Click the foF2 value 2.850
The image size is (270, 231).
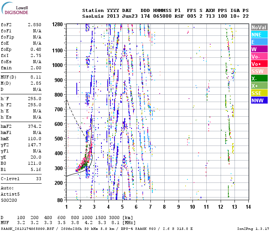34,25
